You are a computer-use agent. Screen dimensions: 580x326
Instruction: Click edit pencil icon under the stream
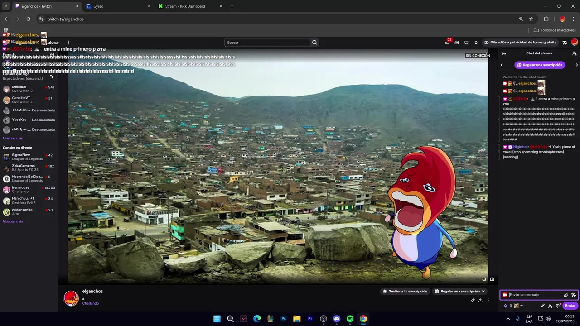click(x=473, y=300)
